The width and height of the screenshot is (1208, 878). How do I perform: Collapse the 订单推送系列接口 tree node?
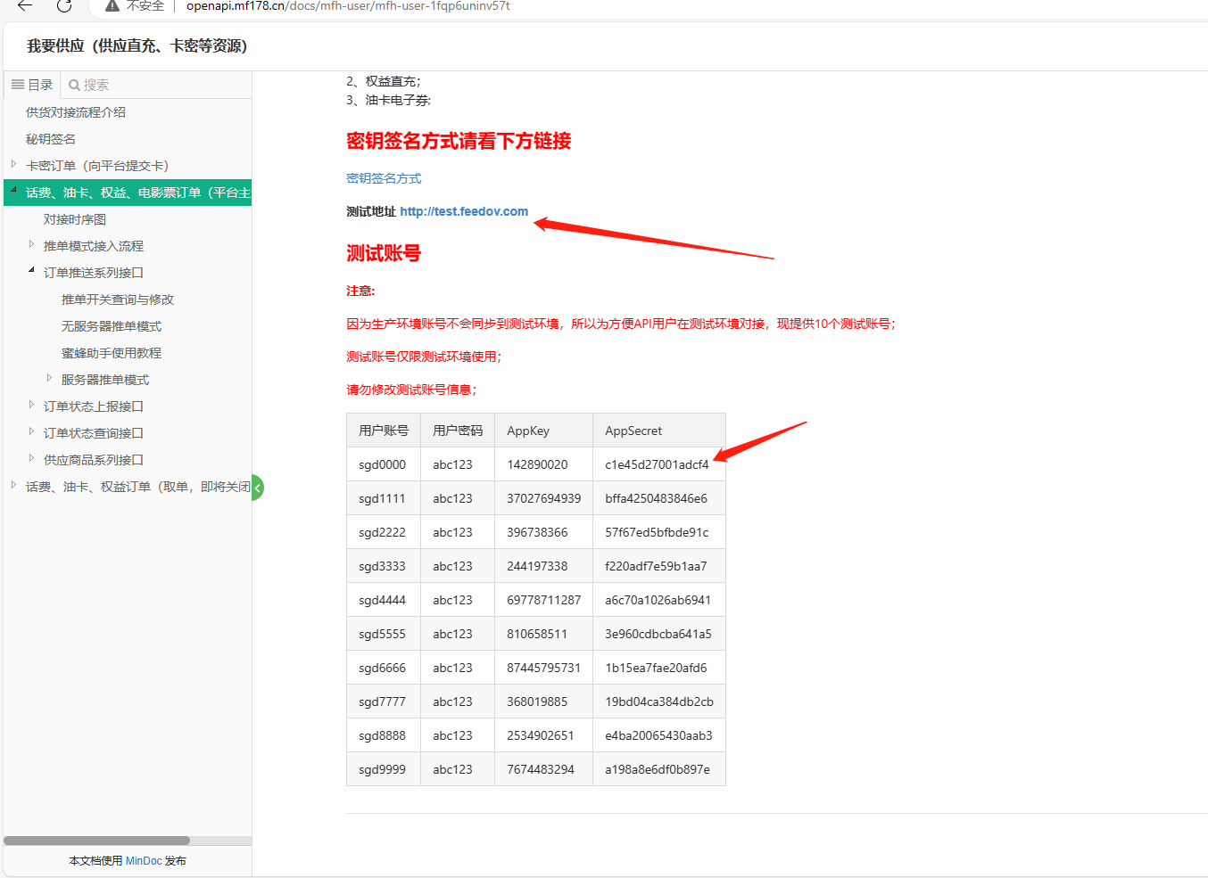(x=31, y=270)
